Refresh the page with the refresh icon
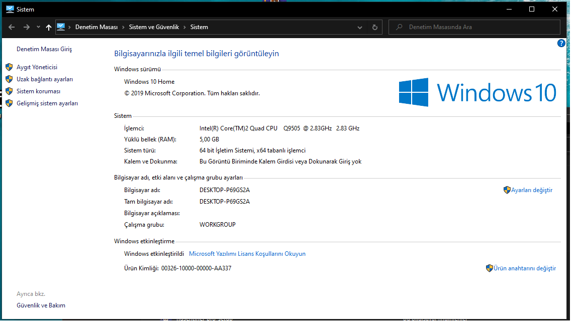Image resolution: width=579 pixels, height=325 pixels. click(375, 27)
